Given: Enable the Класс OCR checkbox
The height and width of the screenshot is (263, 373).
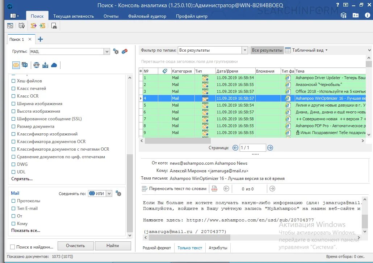Looking at the screenshot, I should point(13,96).
